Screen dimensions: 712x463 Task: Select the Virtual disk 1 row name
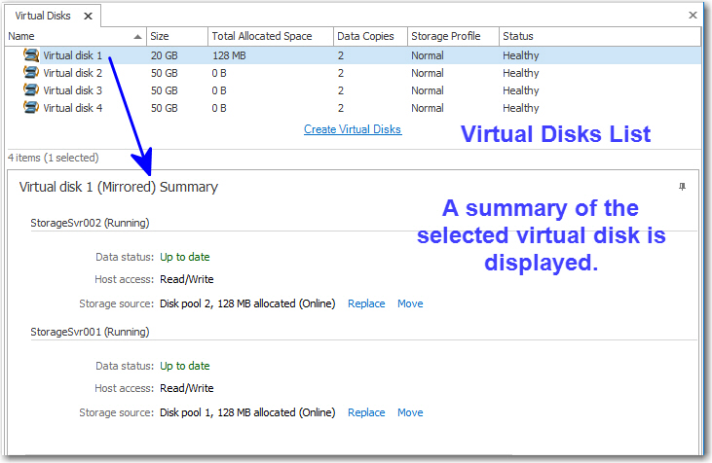73,55
